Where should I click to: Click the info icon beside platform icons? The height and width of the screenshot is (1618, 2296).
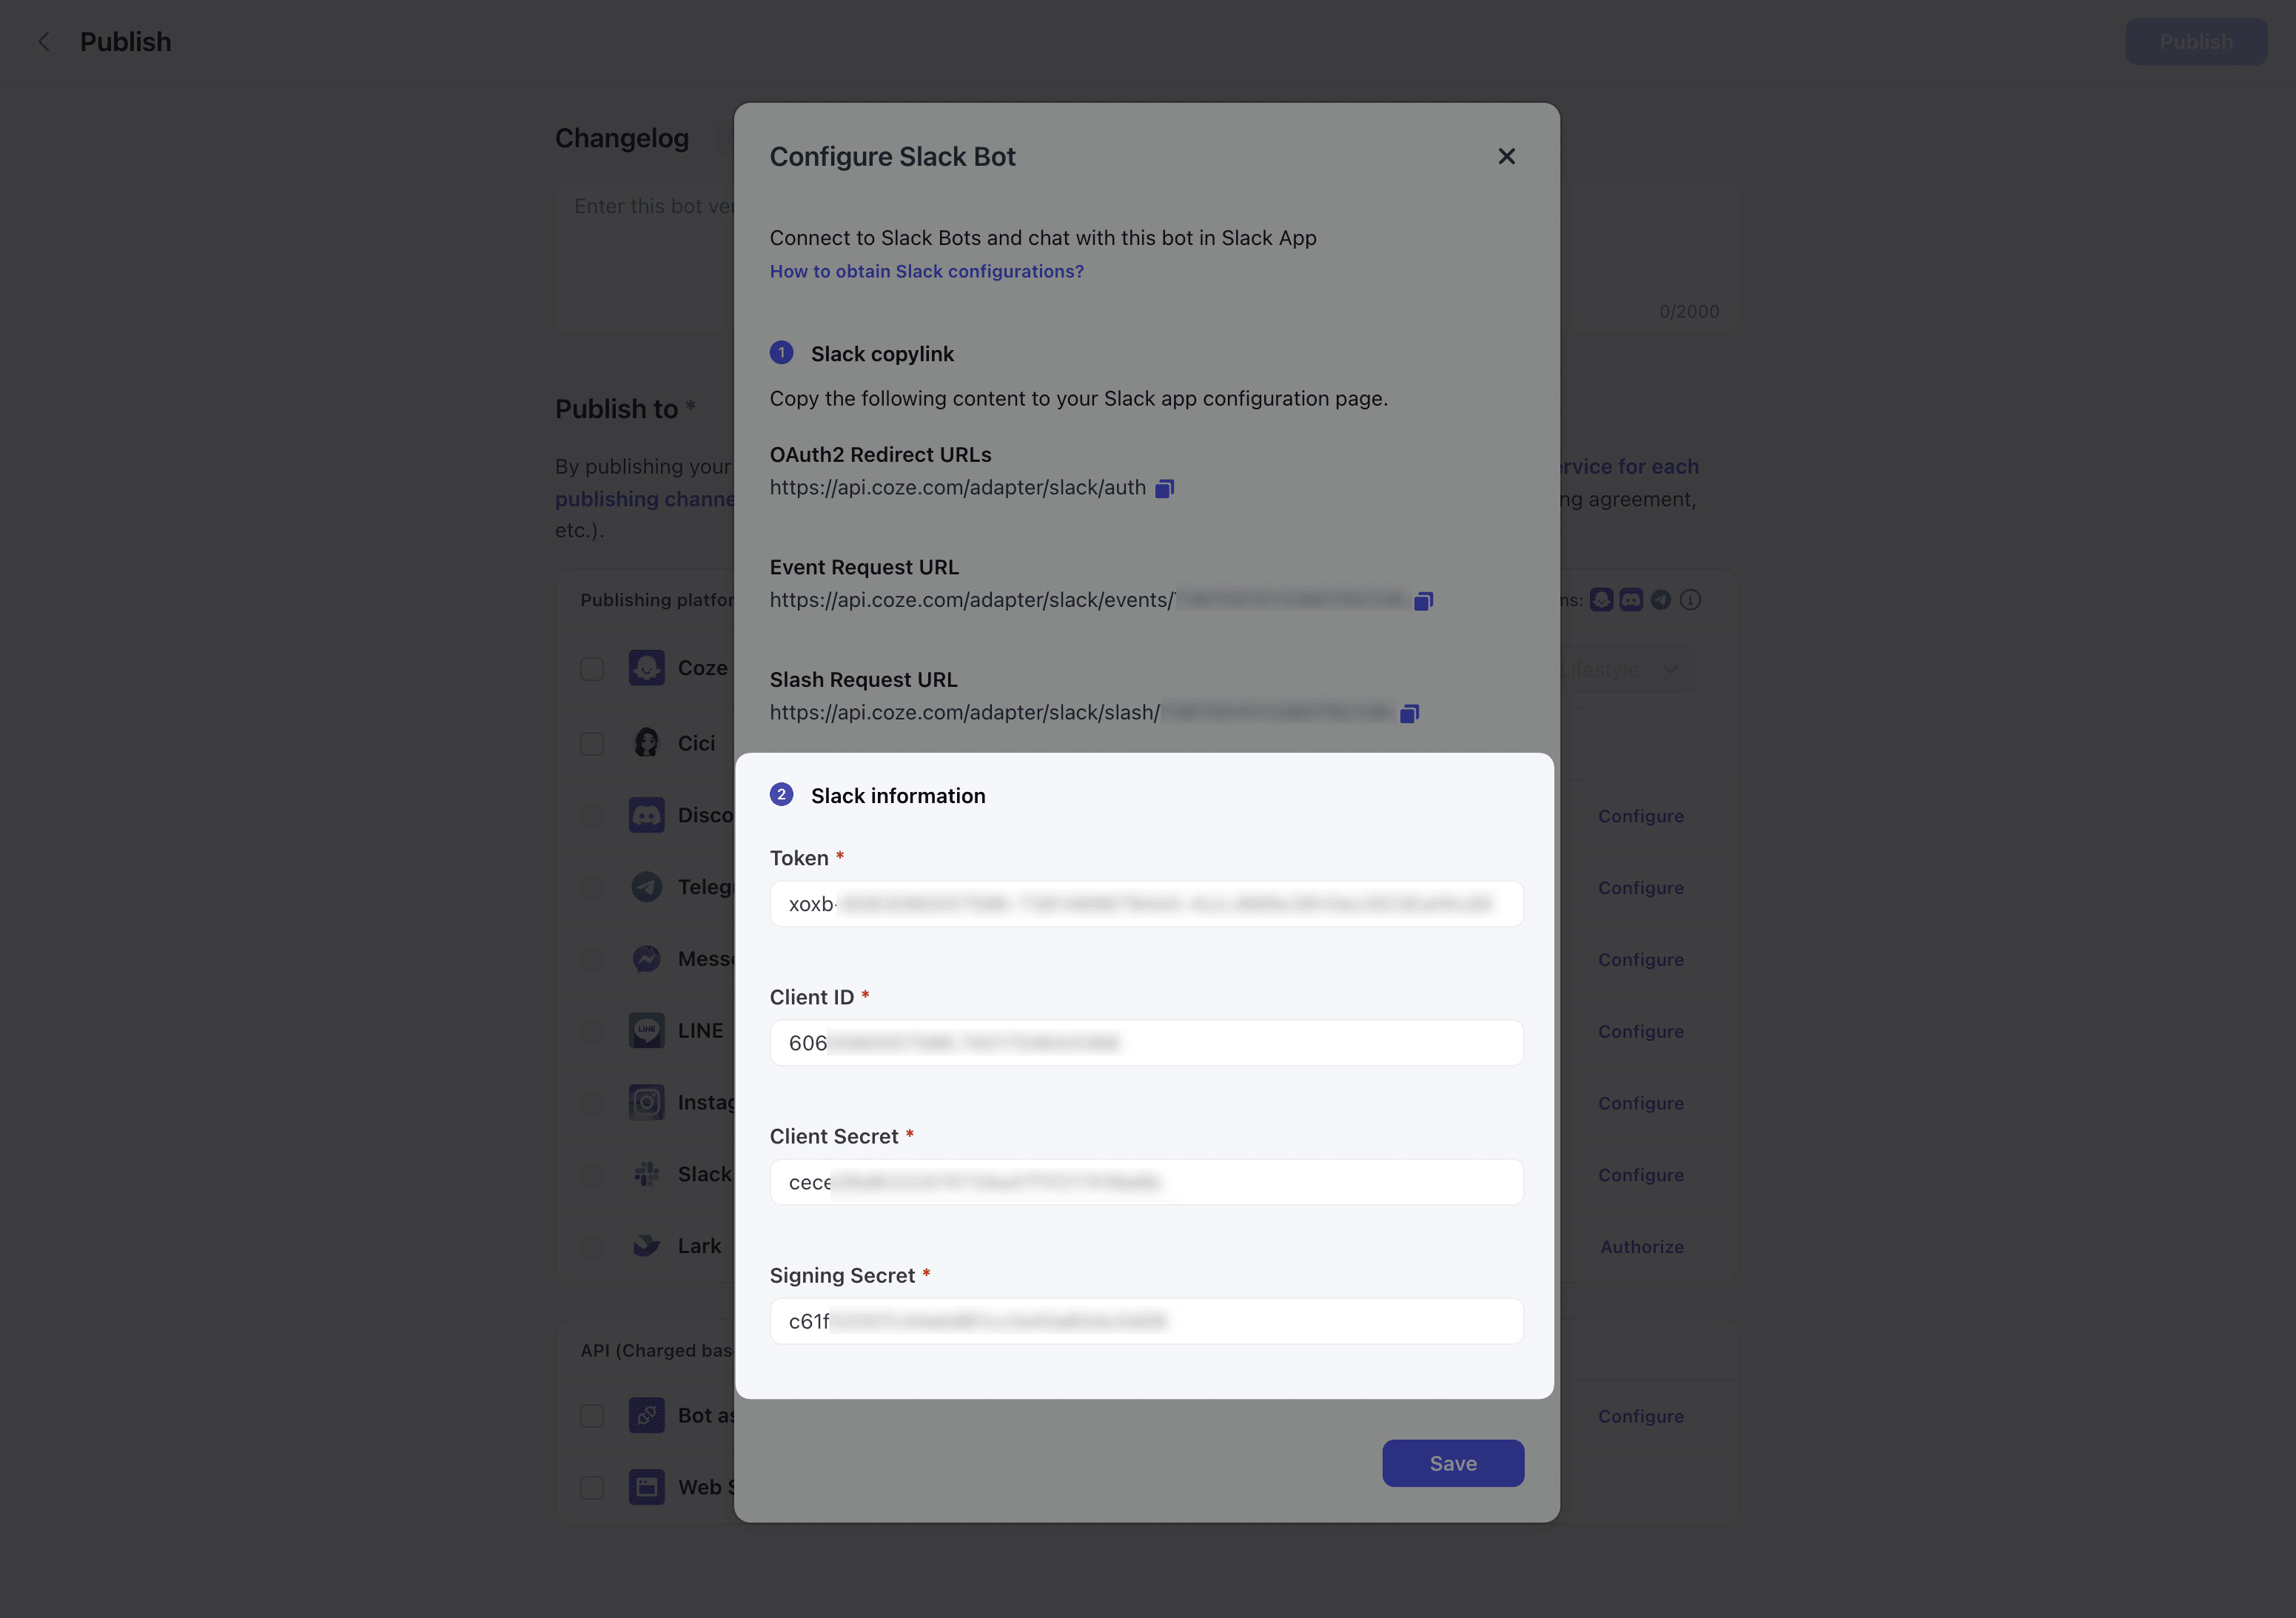pyautogui.click(x=1690, y=600)
